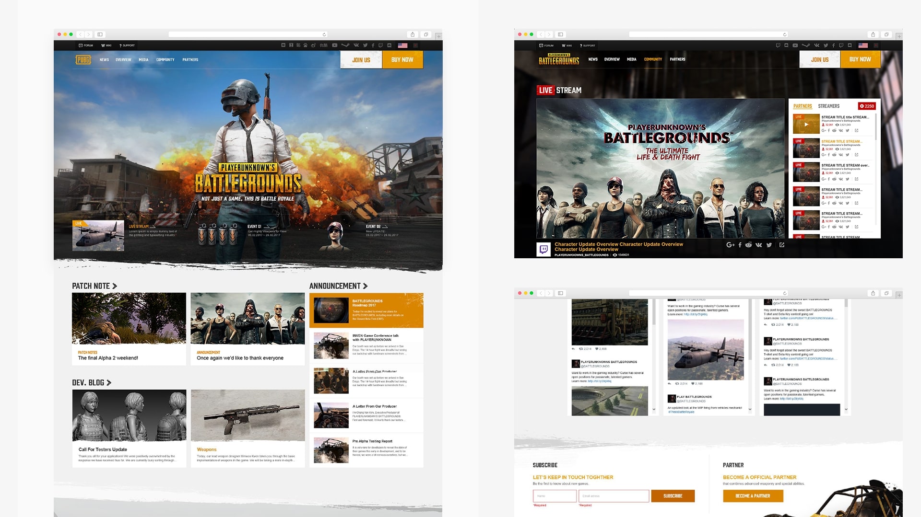Retweet the tweet with the cargo plane photo
This screenshot has height=517, width=921.
[677, 383]
